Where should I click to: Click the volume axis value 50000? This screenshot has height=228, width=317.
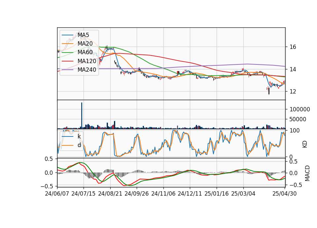[298, 119]
